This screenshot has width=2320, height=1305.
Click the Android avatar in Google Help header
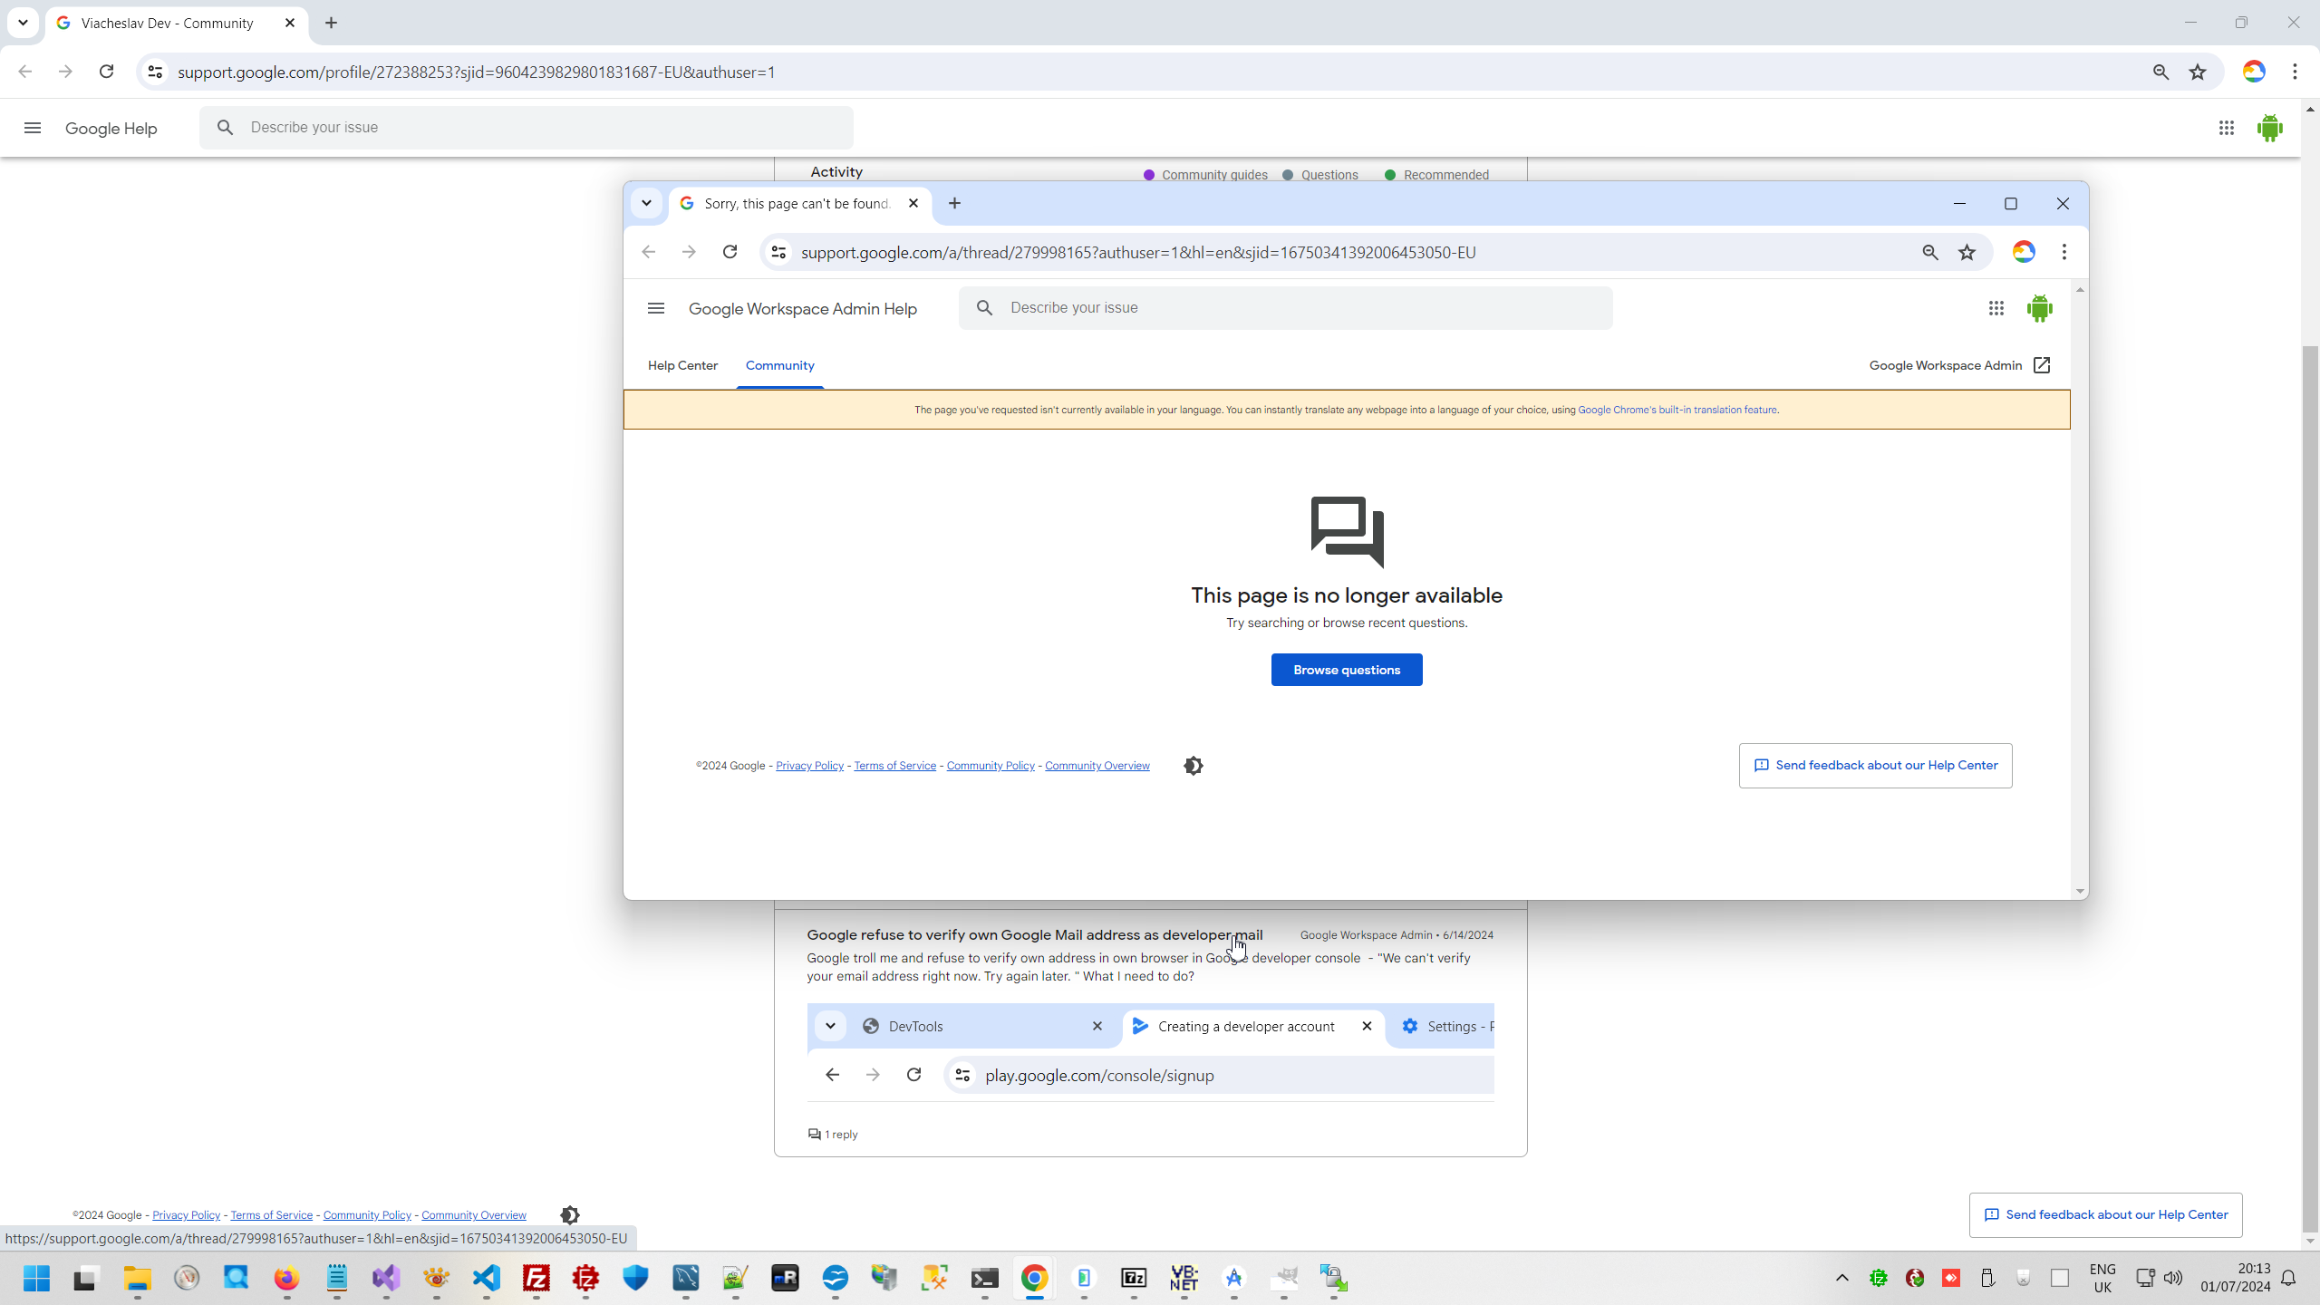(x=2269, y=128)
